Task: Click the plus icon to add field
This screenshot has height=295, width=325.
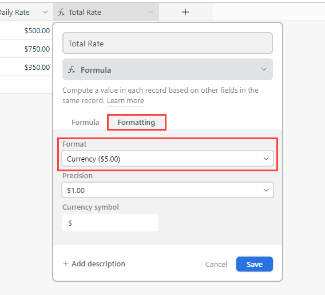Action: (x=185, y=12)
